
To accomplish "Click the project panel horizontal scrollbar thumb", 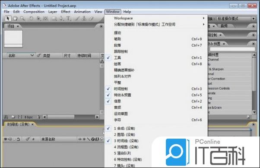I will [x=61, y=117].
